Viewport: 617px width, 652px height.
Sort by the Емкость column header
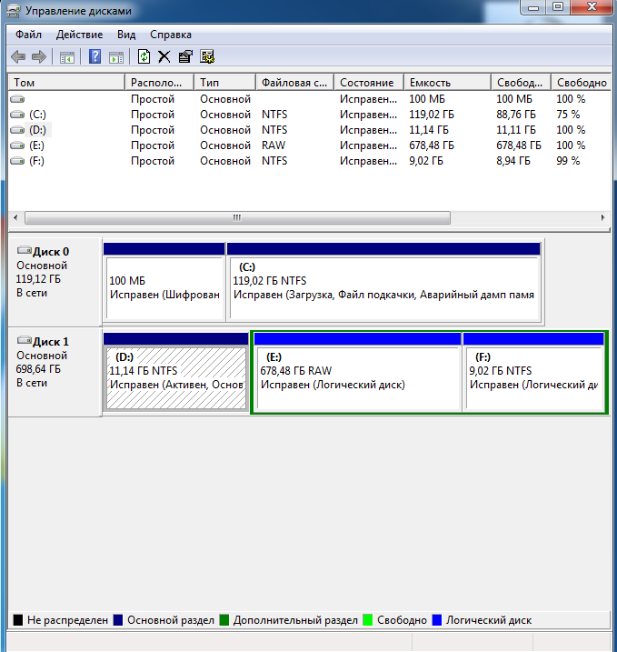tap(448, 83)
